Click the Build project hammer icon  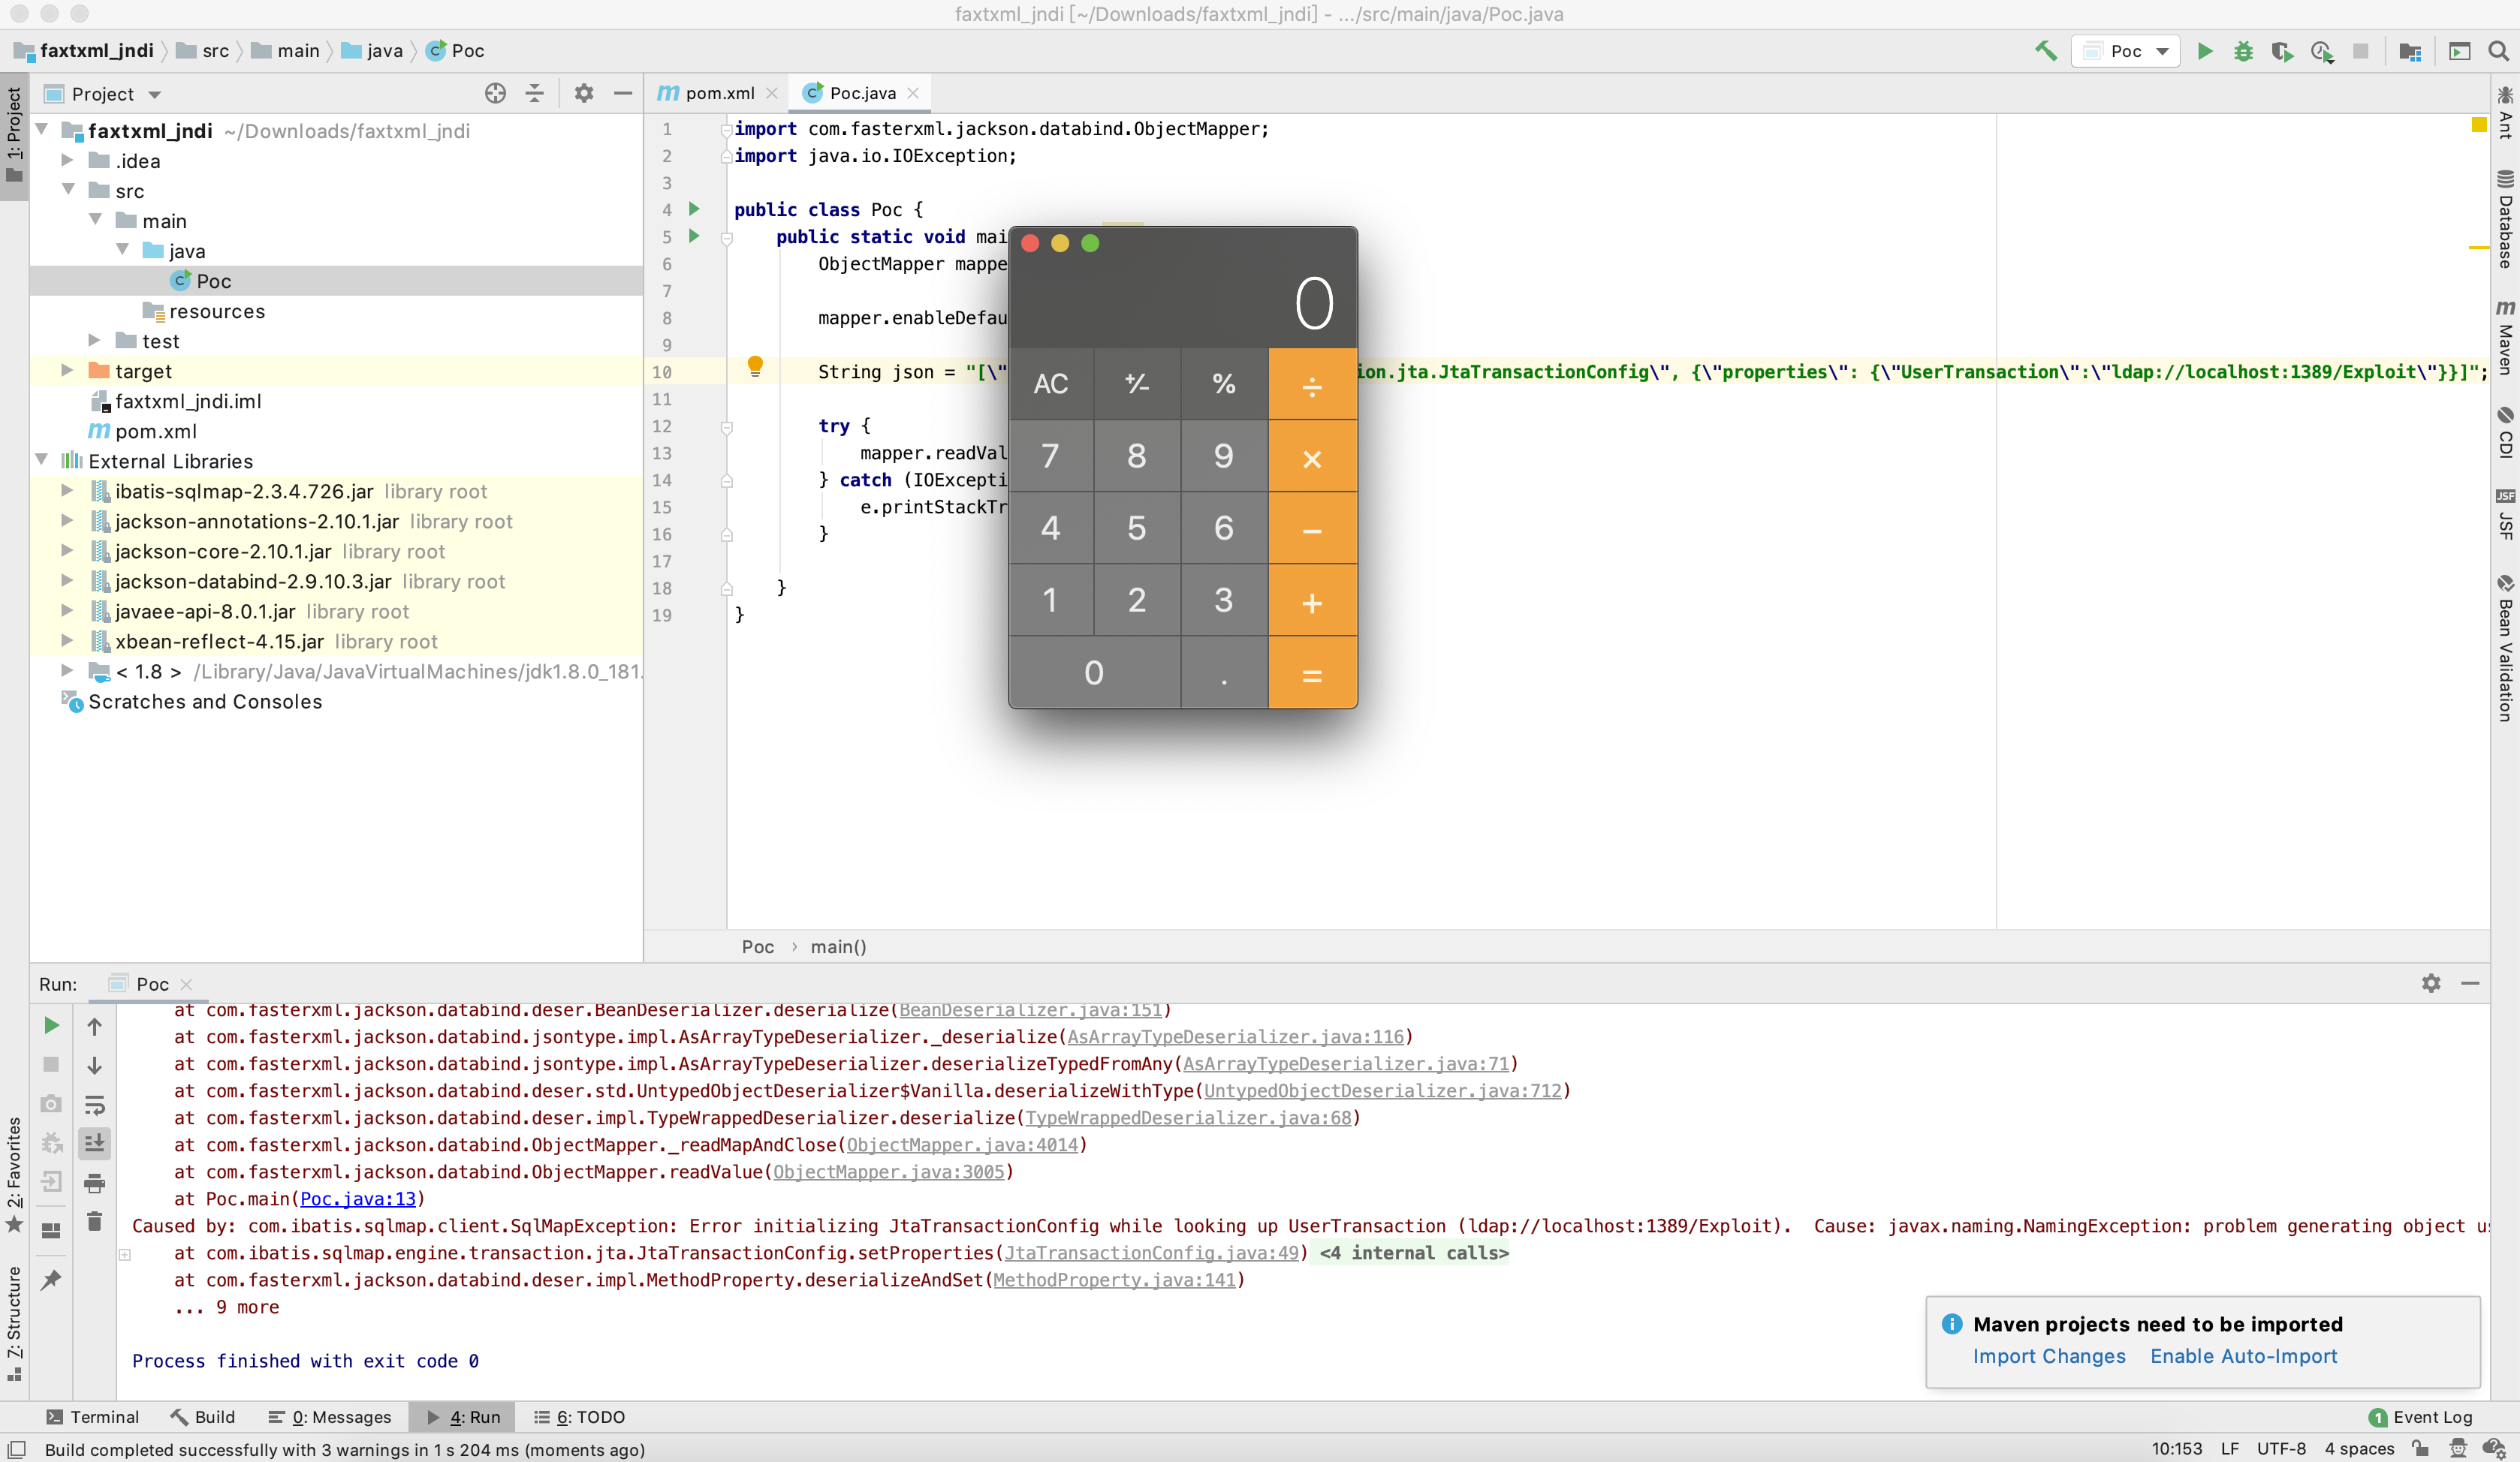click(x=2045, y=51)
